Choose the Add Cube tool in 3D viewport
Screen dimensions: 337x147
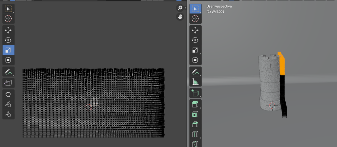coord(195,93)
